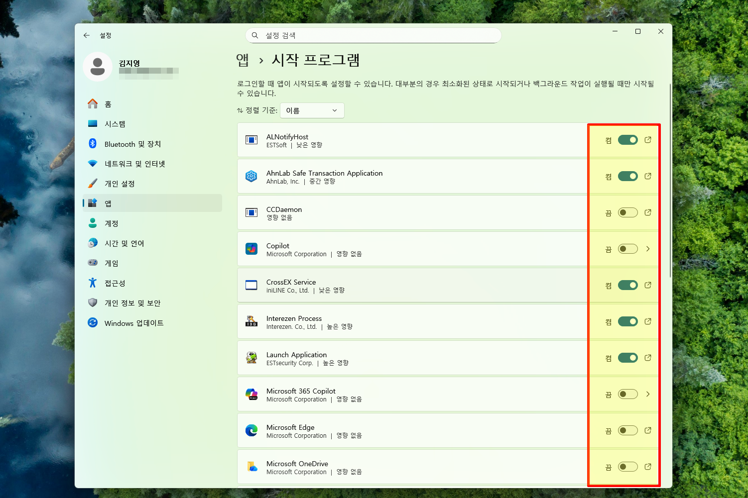Click the Microsoft Edge app icon
748x498 pixels.
[251, 430]
